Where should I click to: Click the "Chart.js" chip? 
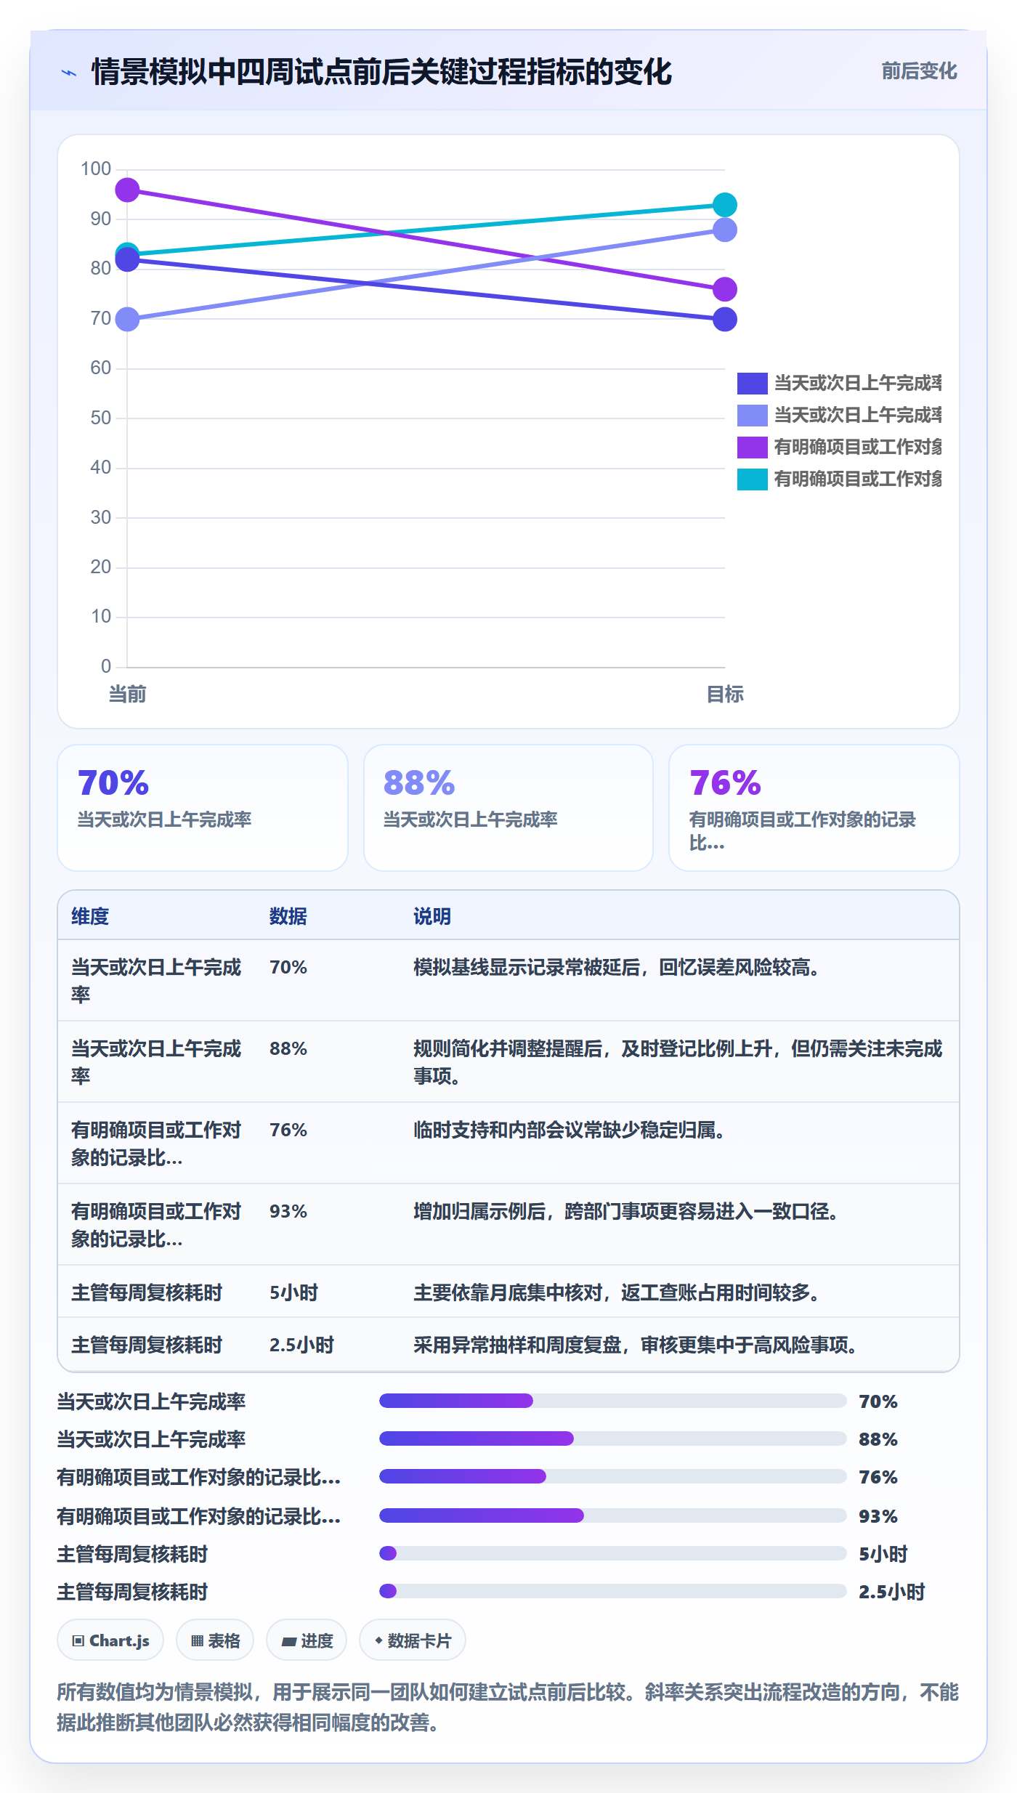[110, 1640]
